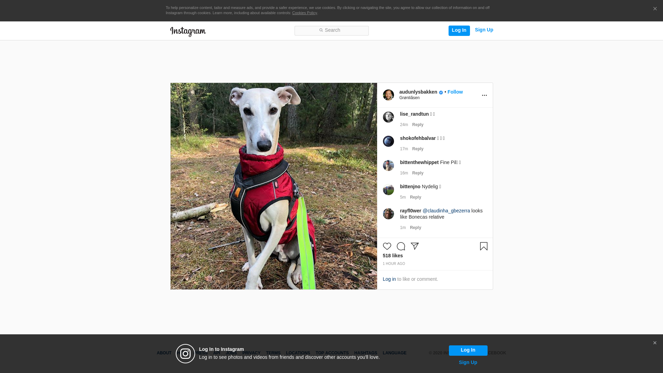Open the Cookies Policy link

point(305,13)
